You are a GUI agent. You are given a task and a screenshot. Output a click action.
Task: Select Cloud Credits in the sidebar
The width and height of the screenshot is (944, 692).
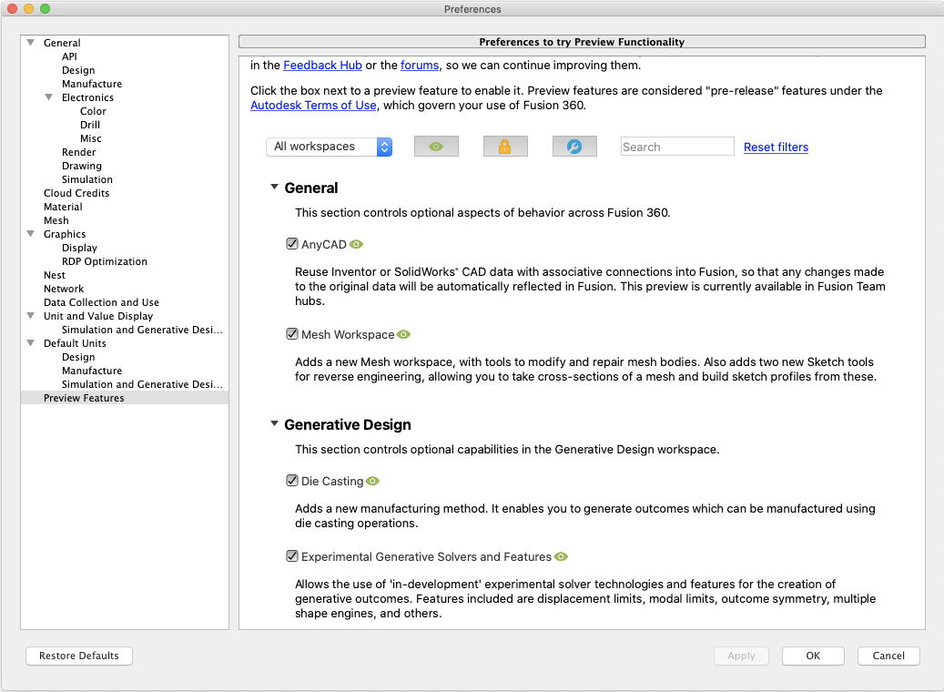pyautogui.click(x=76, y=193)
